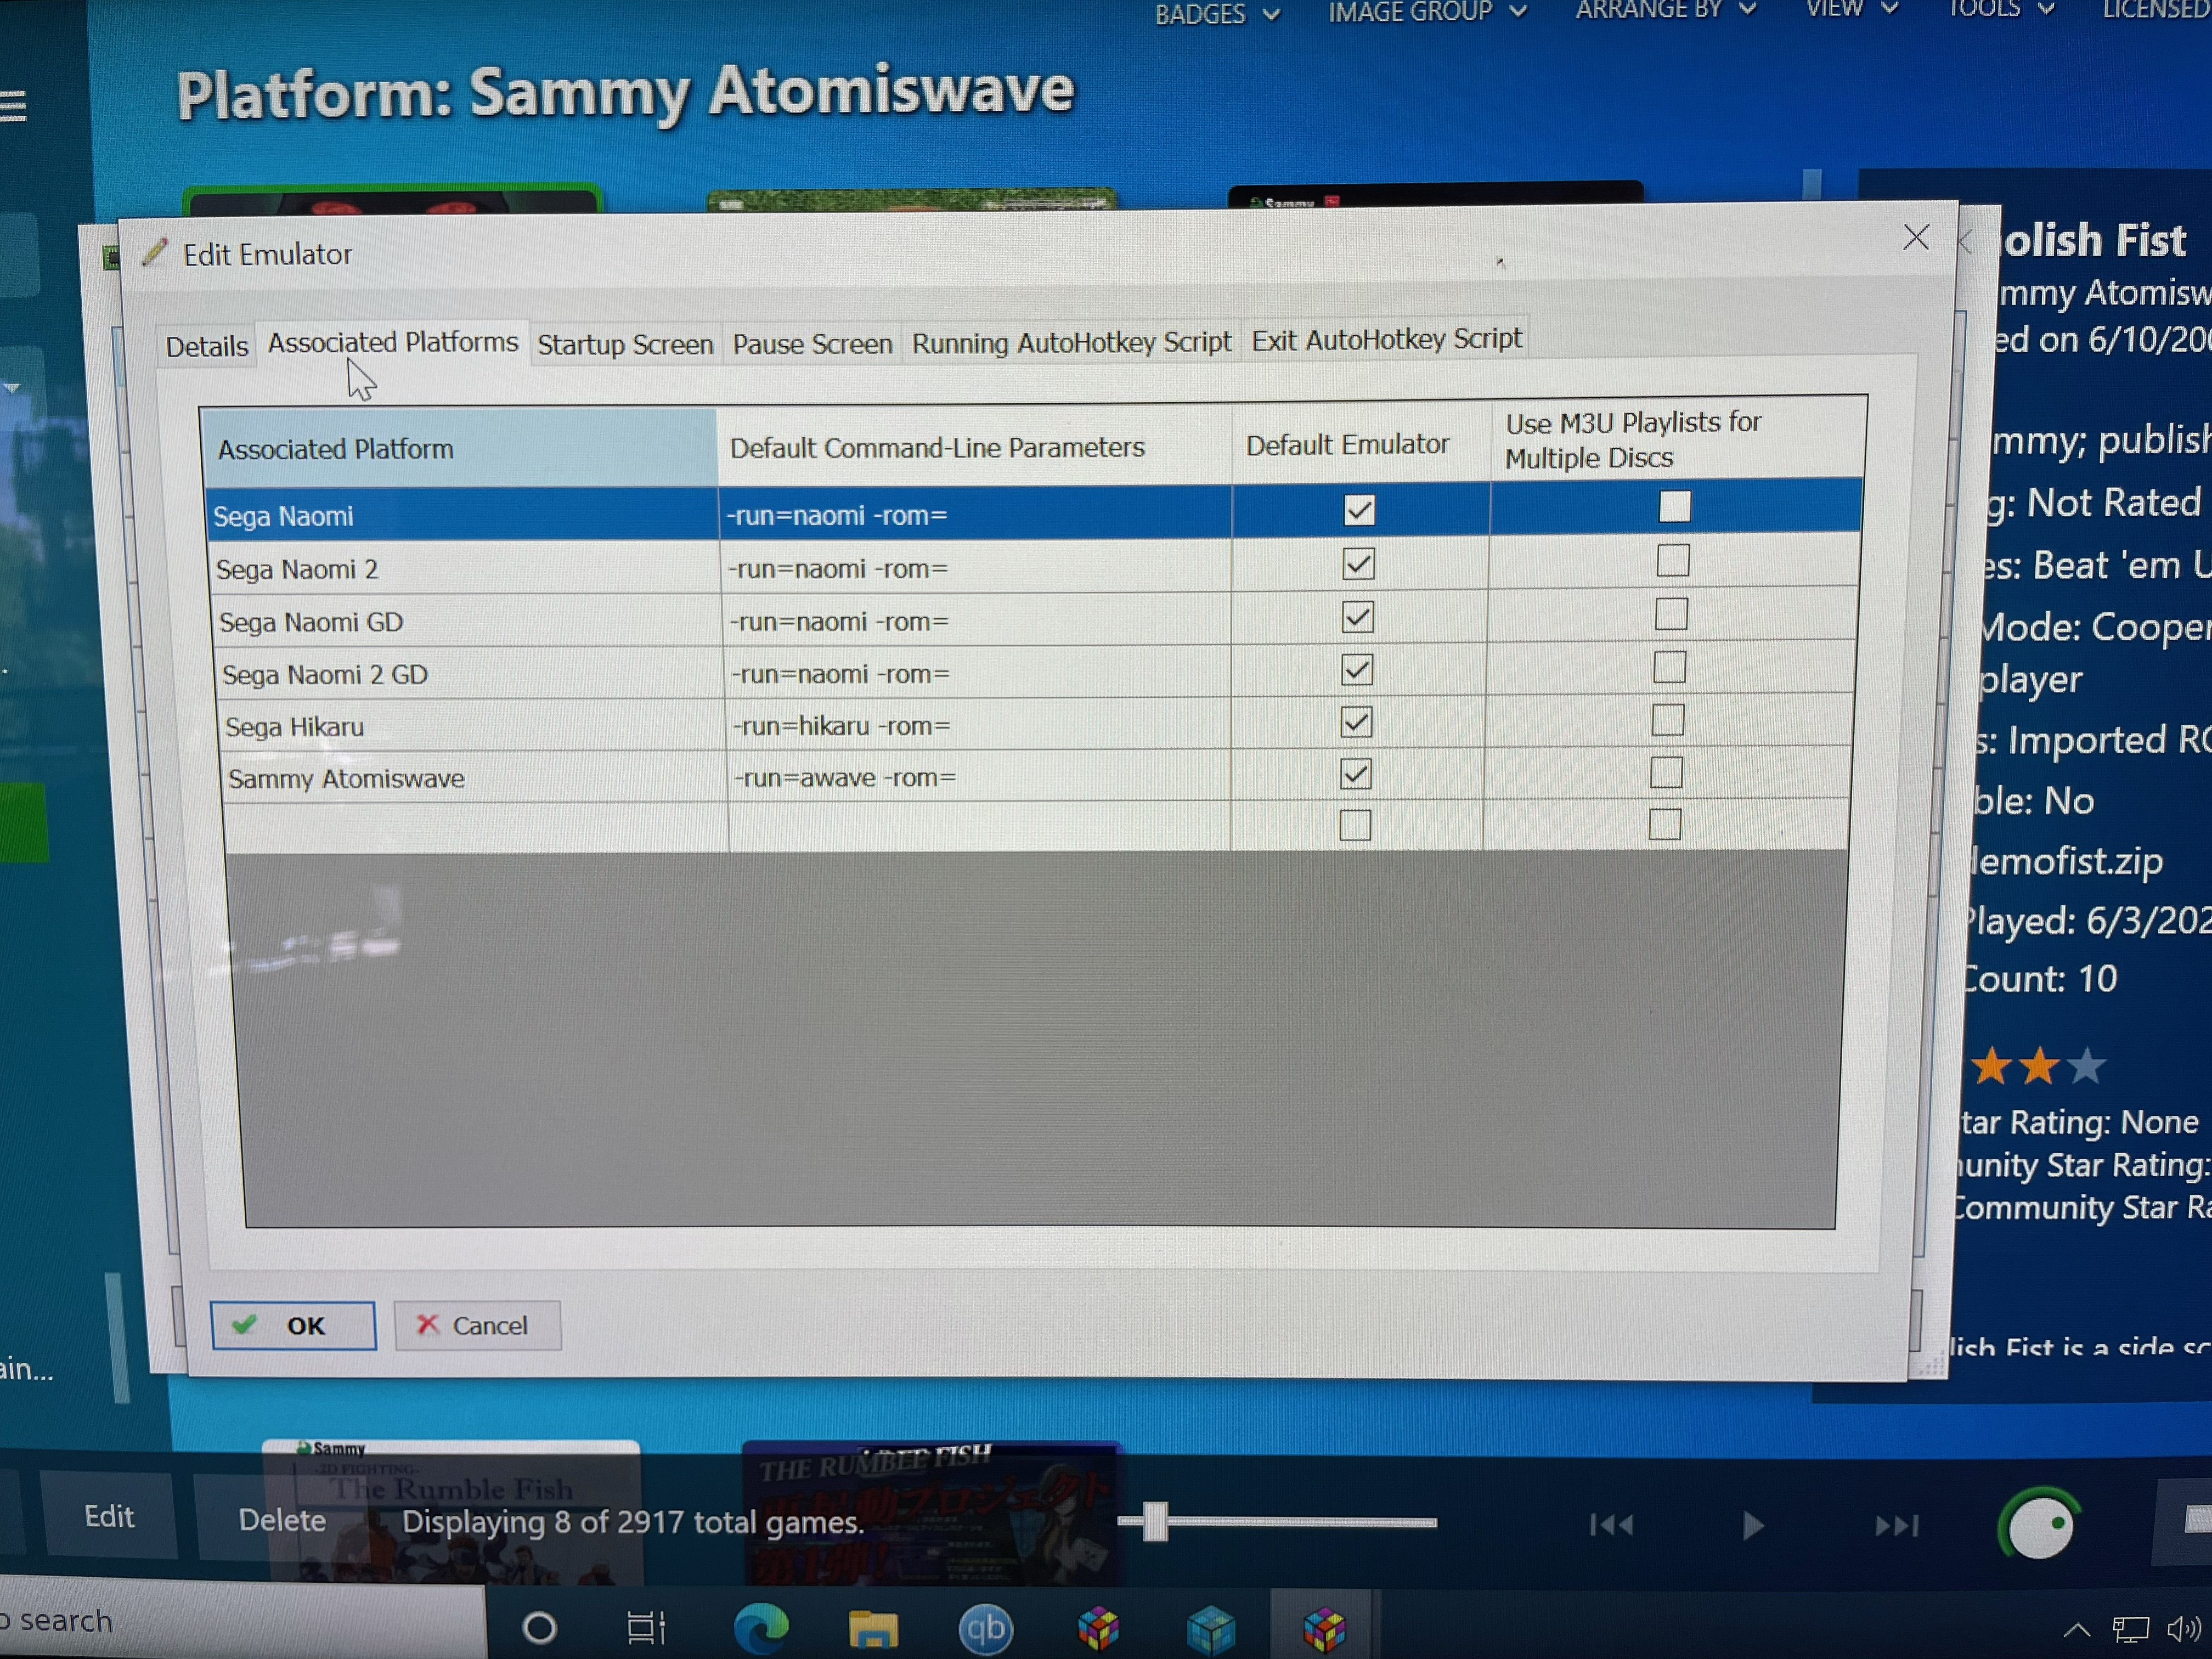Open the network tray icon
The image size is (2212, 1659).
tap(2130, 1630)
